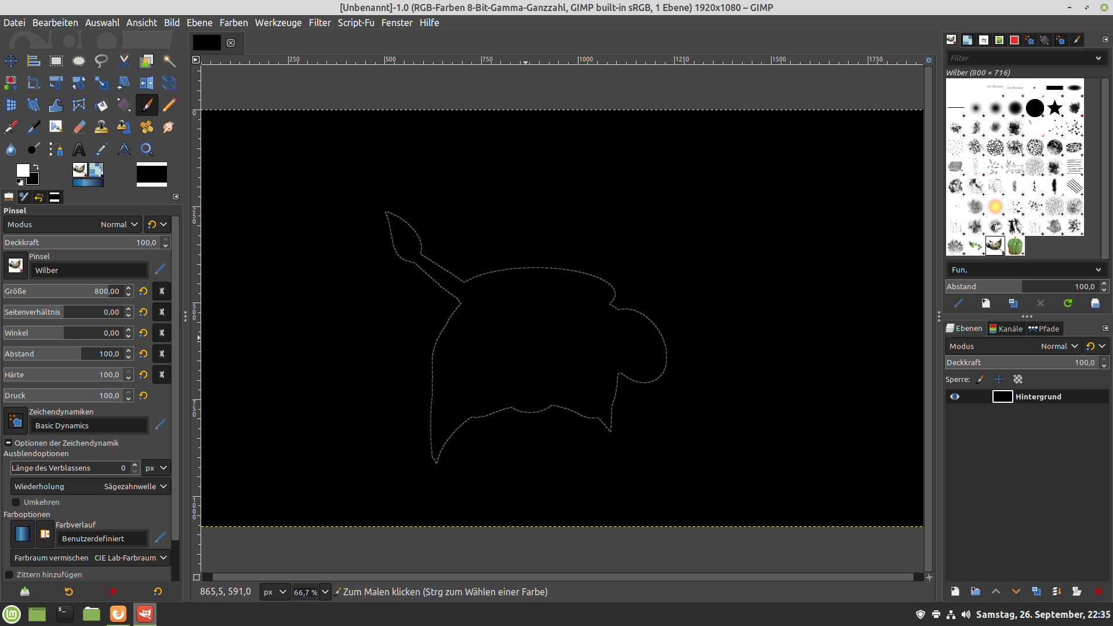This screenshot has height=626, width=1113.
Task: Switch to the Kanäle tab
Action: click(1006, 329)
